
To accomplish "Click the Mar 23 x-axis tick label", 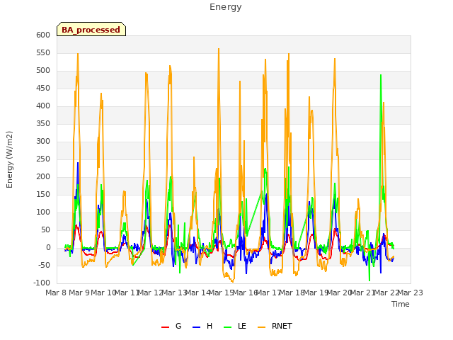I will tap(411, 293).
